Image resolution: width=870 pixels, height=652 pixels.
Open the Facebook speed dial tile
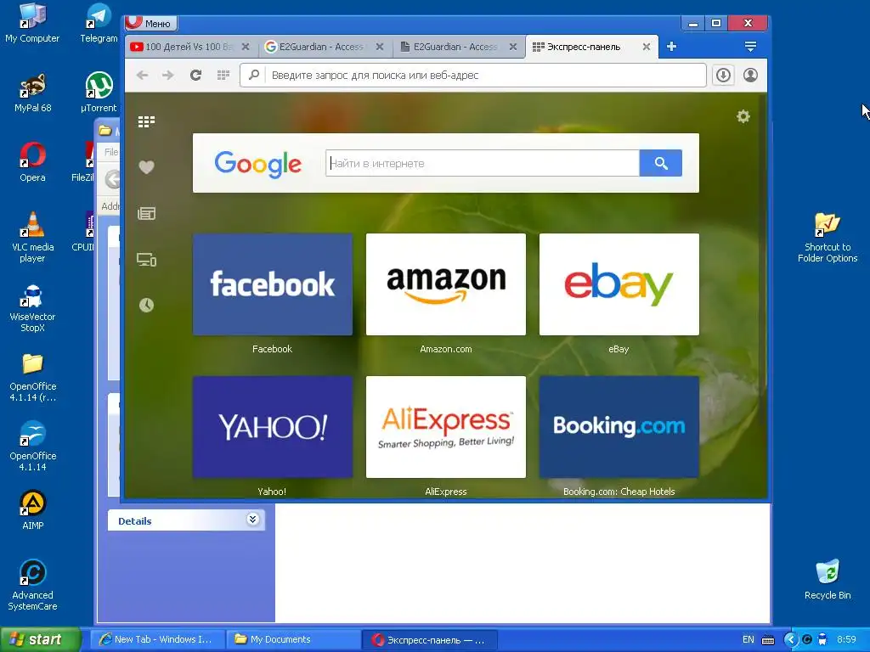tap(273, 284)
